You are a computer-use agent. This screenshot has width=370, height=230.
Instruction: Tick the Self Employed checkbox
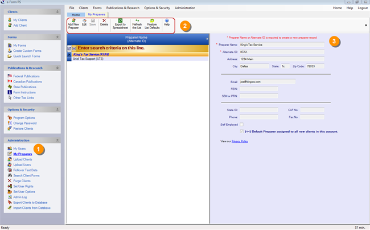tap(242, 124)
